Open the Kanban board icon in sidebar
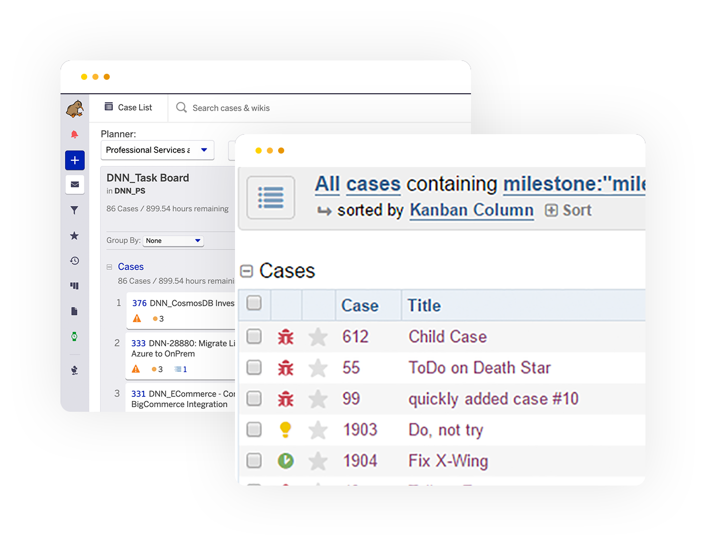707x547 pixels. (74, 286)
